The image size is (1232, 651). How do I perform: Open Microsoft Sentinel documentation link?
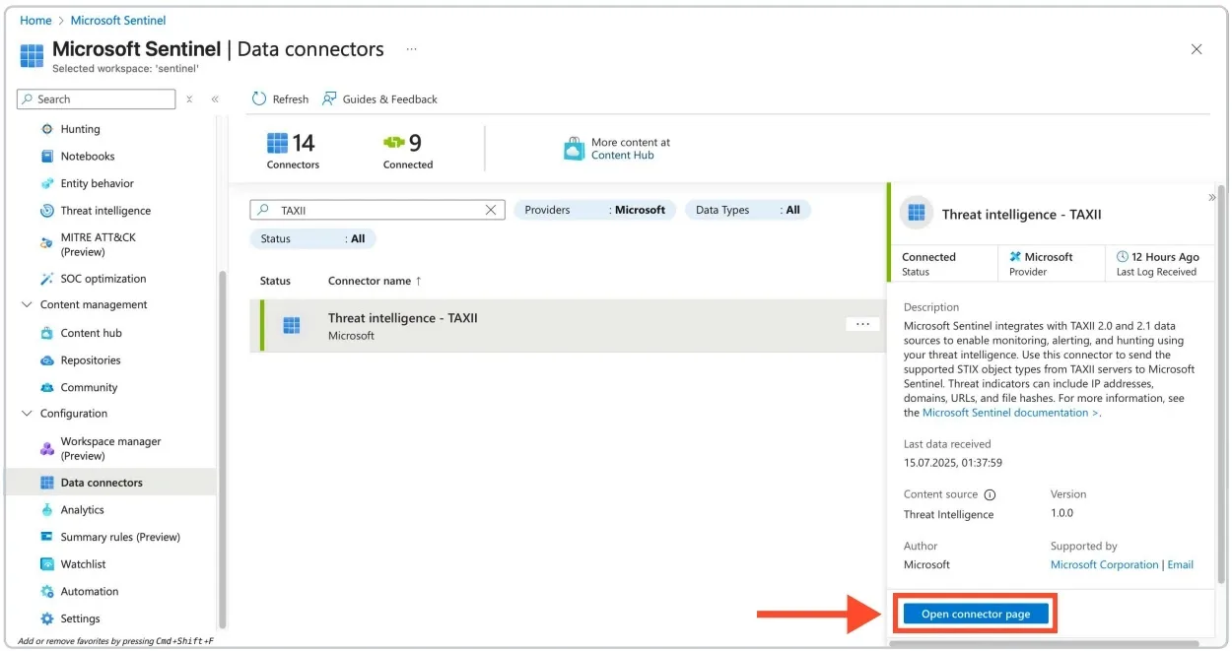click(1011, 413)
